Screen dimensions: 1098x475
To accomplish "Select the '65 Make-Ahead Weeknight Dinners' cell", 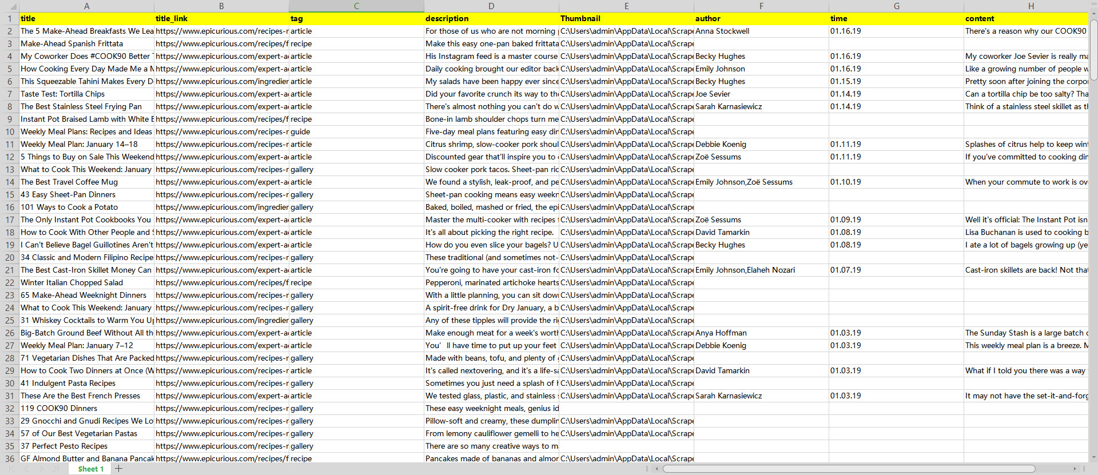I will coord(86,295).
